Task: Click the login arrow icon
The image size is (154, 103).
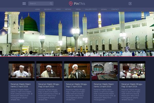Action: (130, 4)
